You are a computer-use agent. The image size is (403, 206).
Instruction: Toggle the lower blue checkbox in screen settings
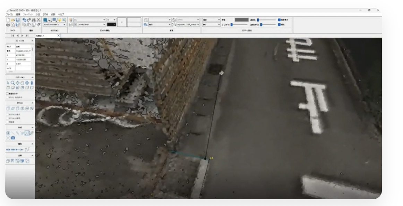coord(280,25)
